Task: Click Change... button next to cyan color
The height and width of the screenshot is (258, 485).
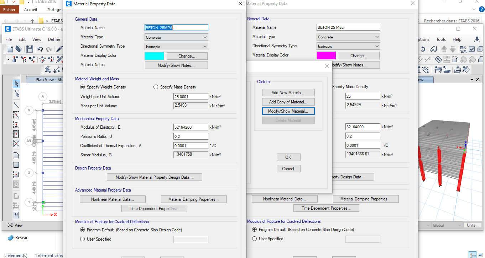Action: [187, 56]
